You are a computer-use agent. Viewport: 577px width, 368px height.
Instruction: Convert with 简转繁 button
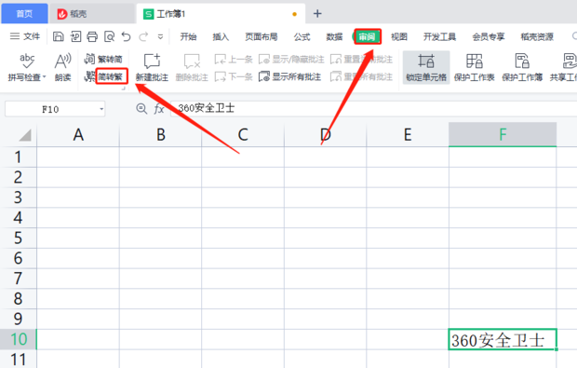(106, 76)
